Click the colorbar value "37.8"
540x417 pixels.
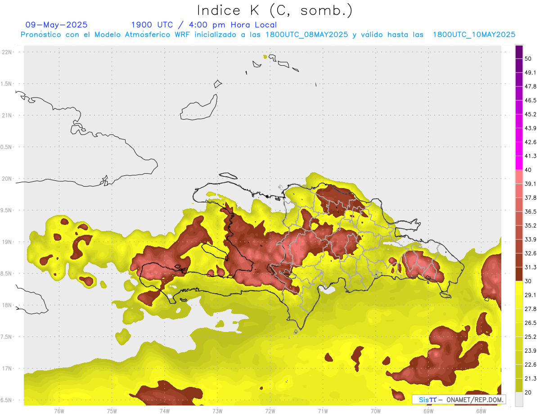tap(531, 197)
